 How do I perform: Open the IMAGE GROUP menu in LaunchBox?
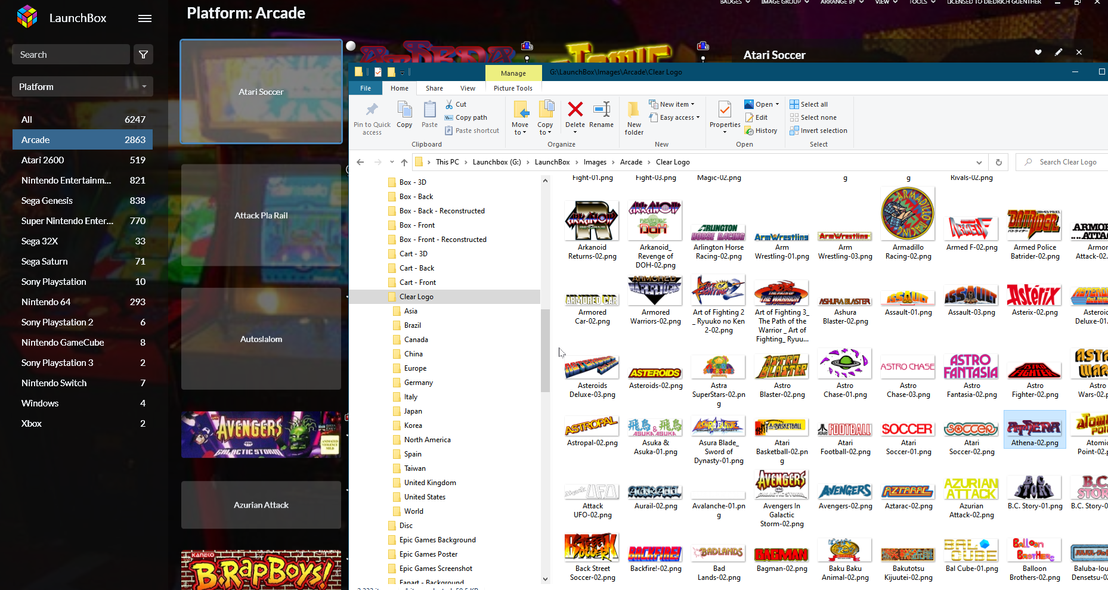click(785, 2)
